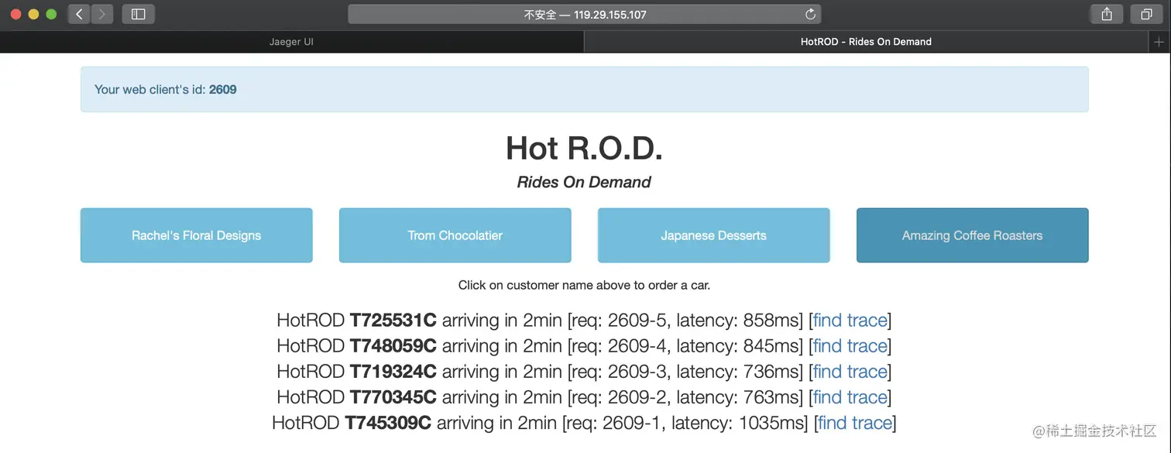Image resolution: width=1171 pixels, height=453 pixels.
Task: Go back with Safari's back arrow
Action: coord(79,14)
